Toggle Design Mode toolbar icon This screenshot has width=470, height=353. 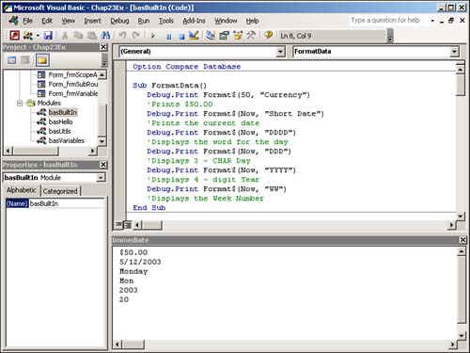coord(194,36)
